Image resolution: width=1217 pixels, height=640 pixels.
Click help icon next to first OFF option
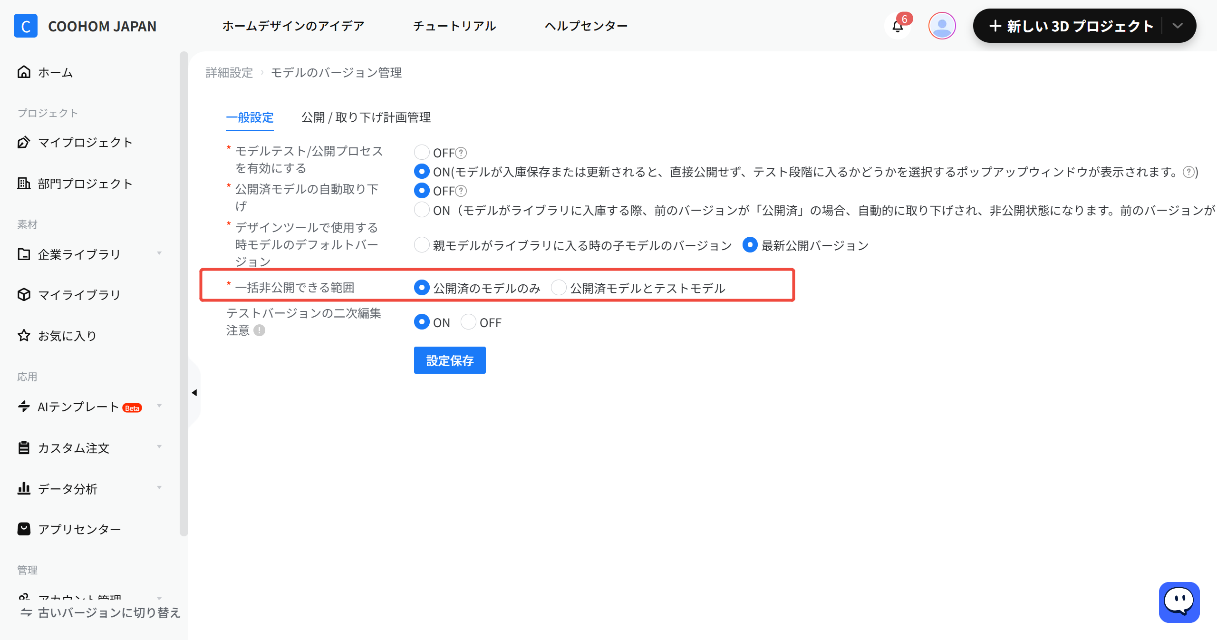tap(461, 153)
